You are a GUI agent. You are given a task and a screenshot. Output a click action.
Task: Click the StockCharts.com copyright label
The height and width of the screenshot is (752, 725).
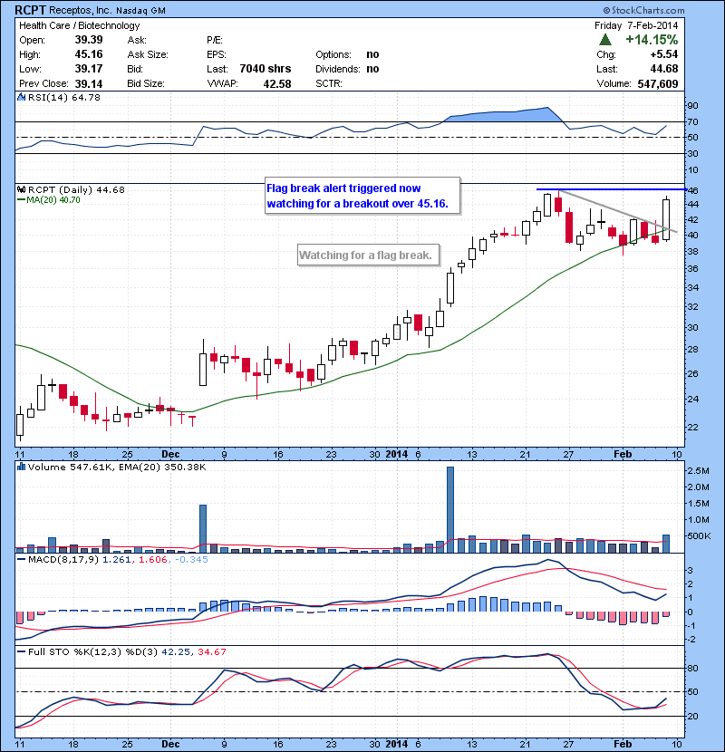point(644,10)
